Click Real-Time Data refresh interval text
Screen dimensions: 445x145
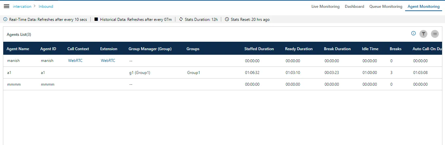[48, 20]
